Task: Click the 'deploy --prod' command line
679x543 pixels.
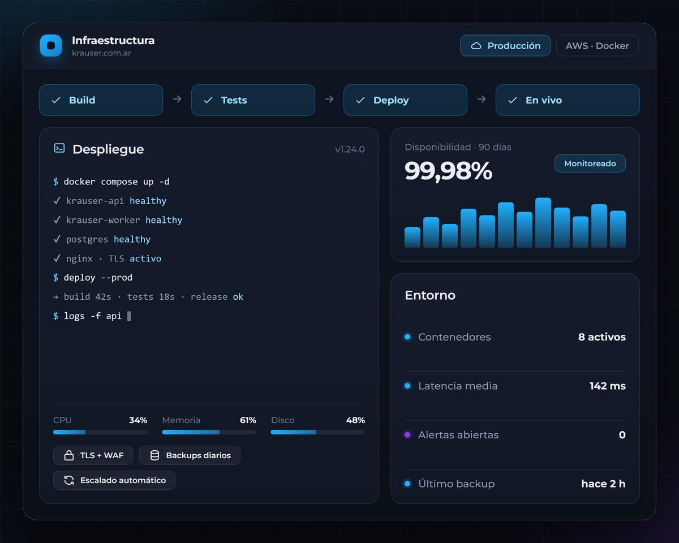Action: pos(93,278)
